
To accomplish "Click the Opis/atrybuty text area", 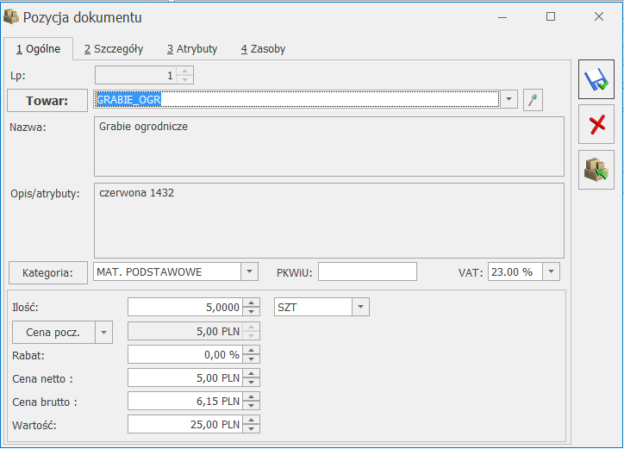I will tap(329, 221).
